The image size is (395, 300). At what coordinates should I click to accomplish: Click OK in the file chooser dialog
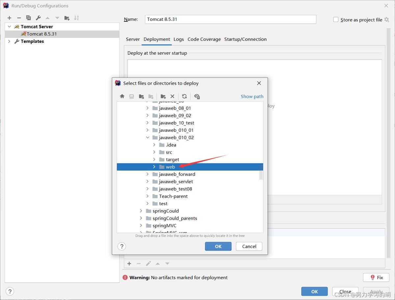click(218, 246)
